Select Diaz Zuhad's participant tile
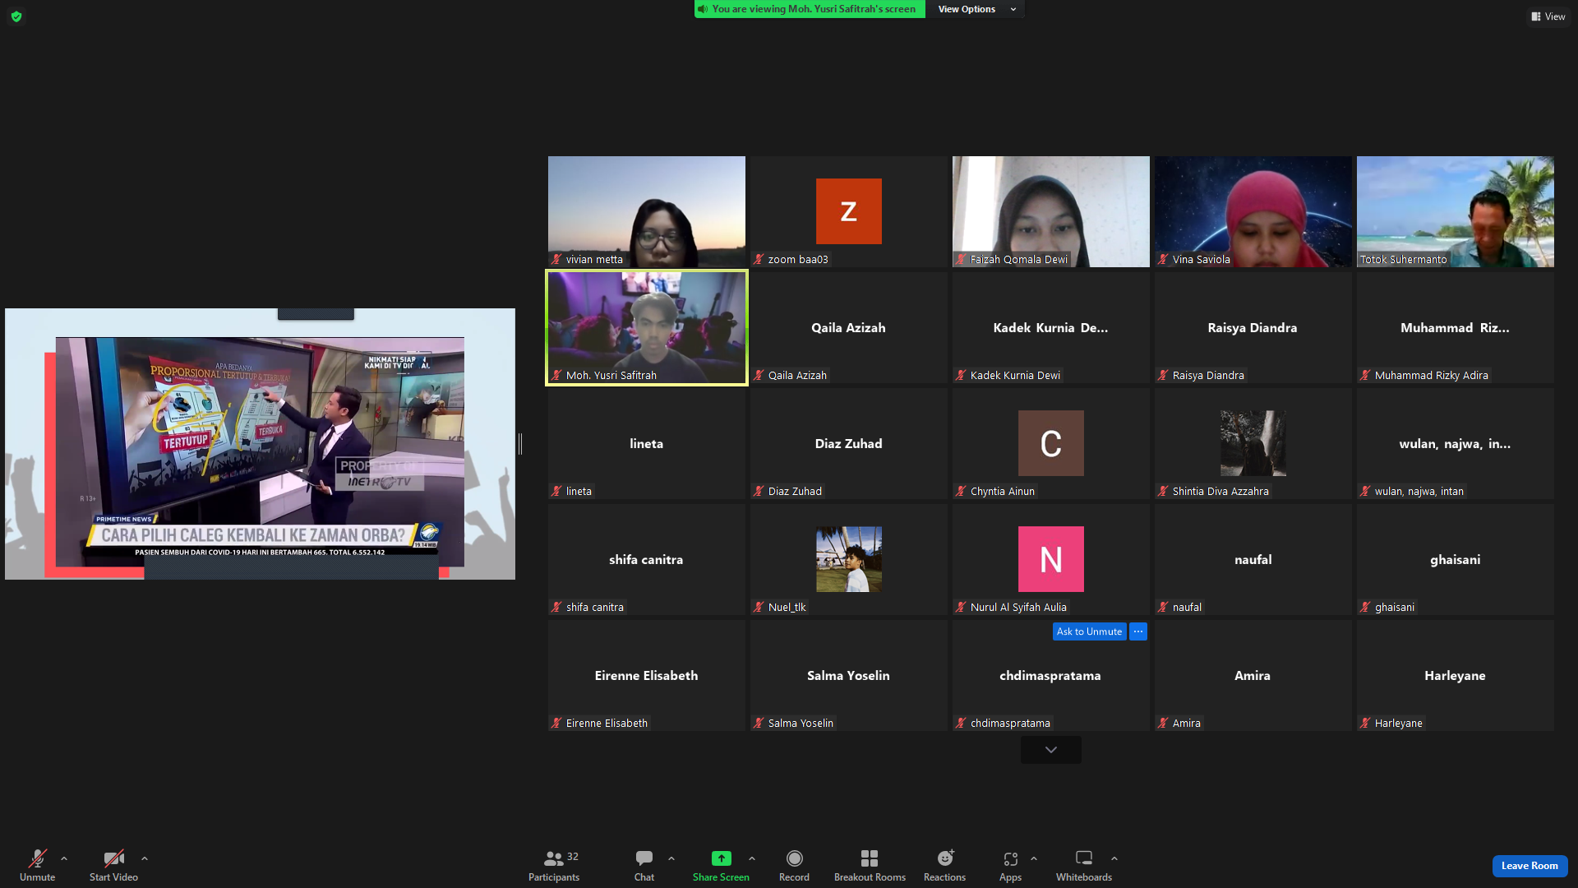 (849, 443)
